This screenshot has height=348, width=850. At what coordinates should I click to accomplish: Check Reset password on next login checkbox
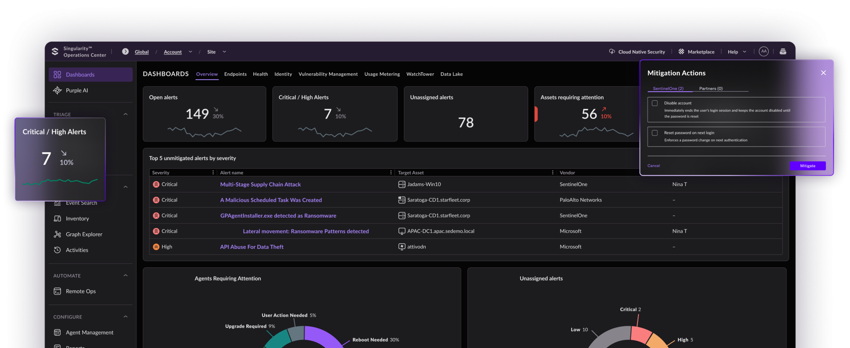click(x=654, y=133)
